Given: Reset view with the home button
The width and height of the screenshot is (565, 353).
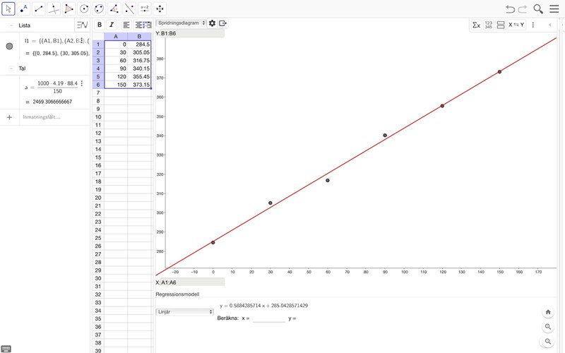Looking at the screenshot, I should pos(548,312).
